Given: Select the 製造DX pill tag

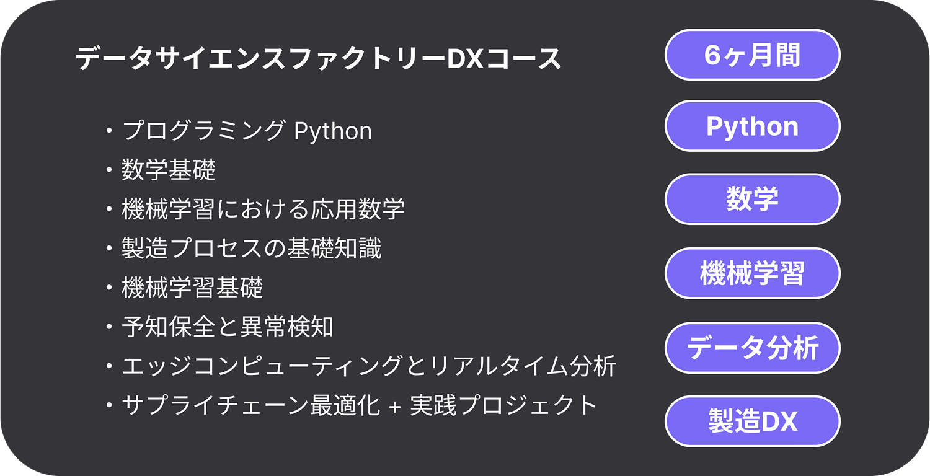Looking at the screenshot, I should point(752,421).
